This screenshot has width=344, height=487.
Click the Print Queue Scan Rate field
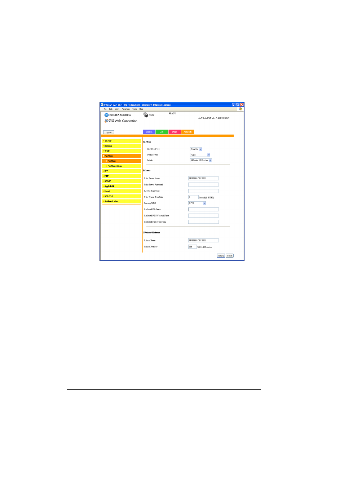tap(193, 197)
